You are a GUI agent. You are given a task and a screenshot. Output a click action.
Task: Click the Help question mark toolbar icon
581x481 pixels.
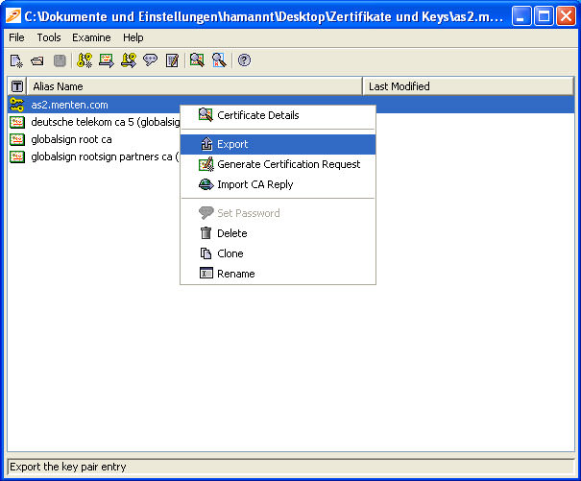tap(244, 60)
